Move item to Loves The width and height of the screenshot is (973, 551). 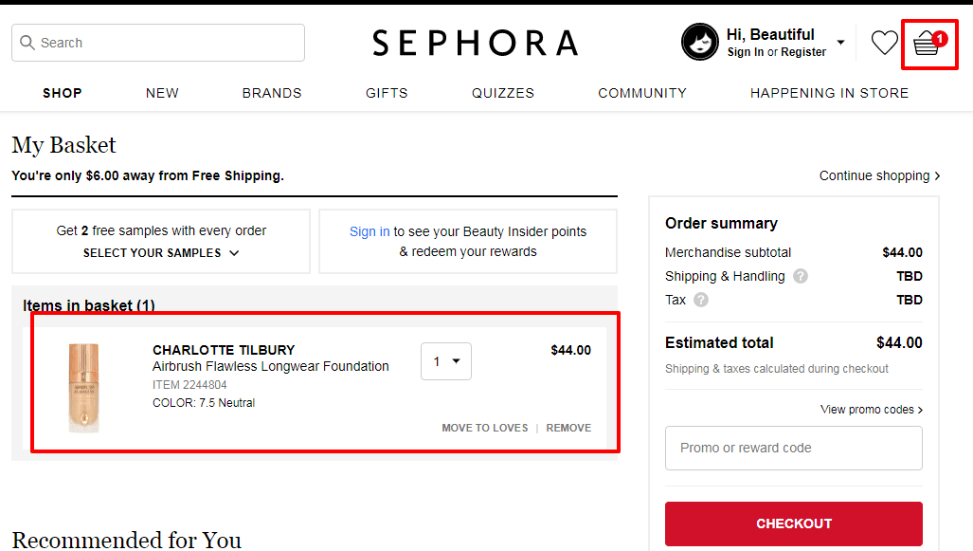[484, 428]
